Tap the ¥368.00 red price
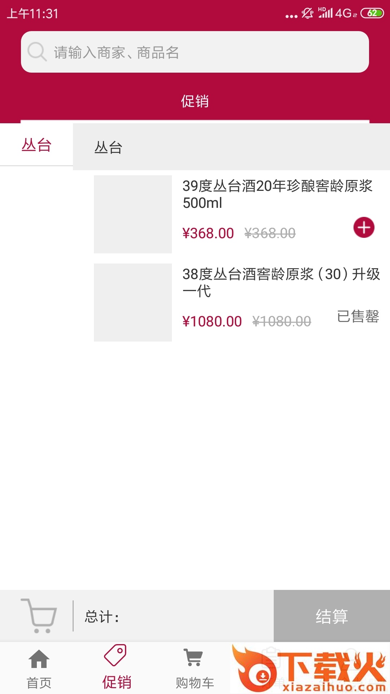The height and width of the screenshot is (694, 390). (208, 233)
